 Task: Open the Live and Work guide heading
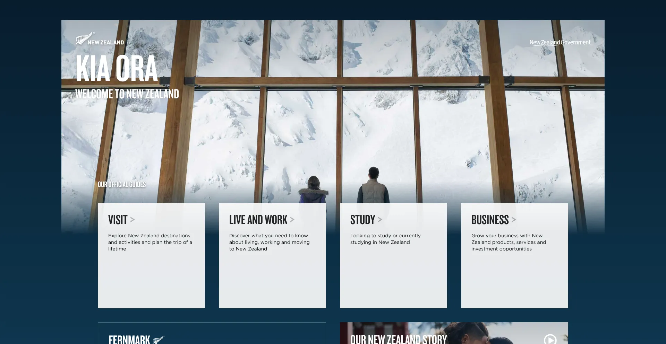(x=258, y=220)
